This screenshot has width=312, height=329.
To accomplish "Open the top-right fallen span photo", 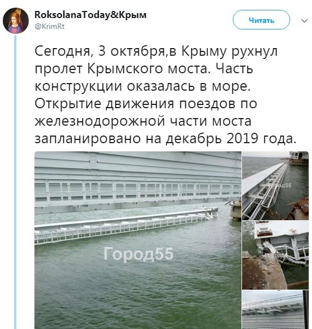I will coord(275,185).
